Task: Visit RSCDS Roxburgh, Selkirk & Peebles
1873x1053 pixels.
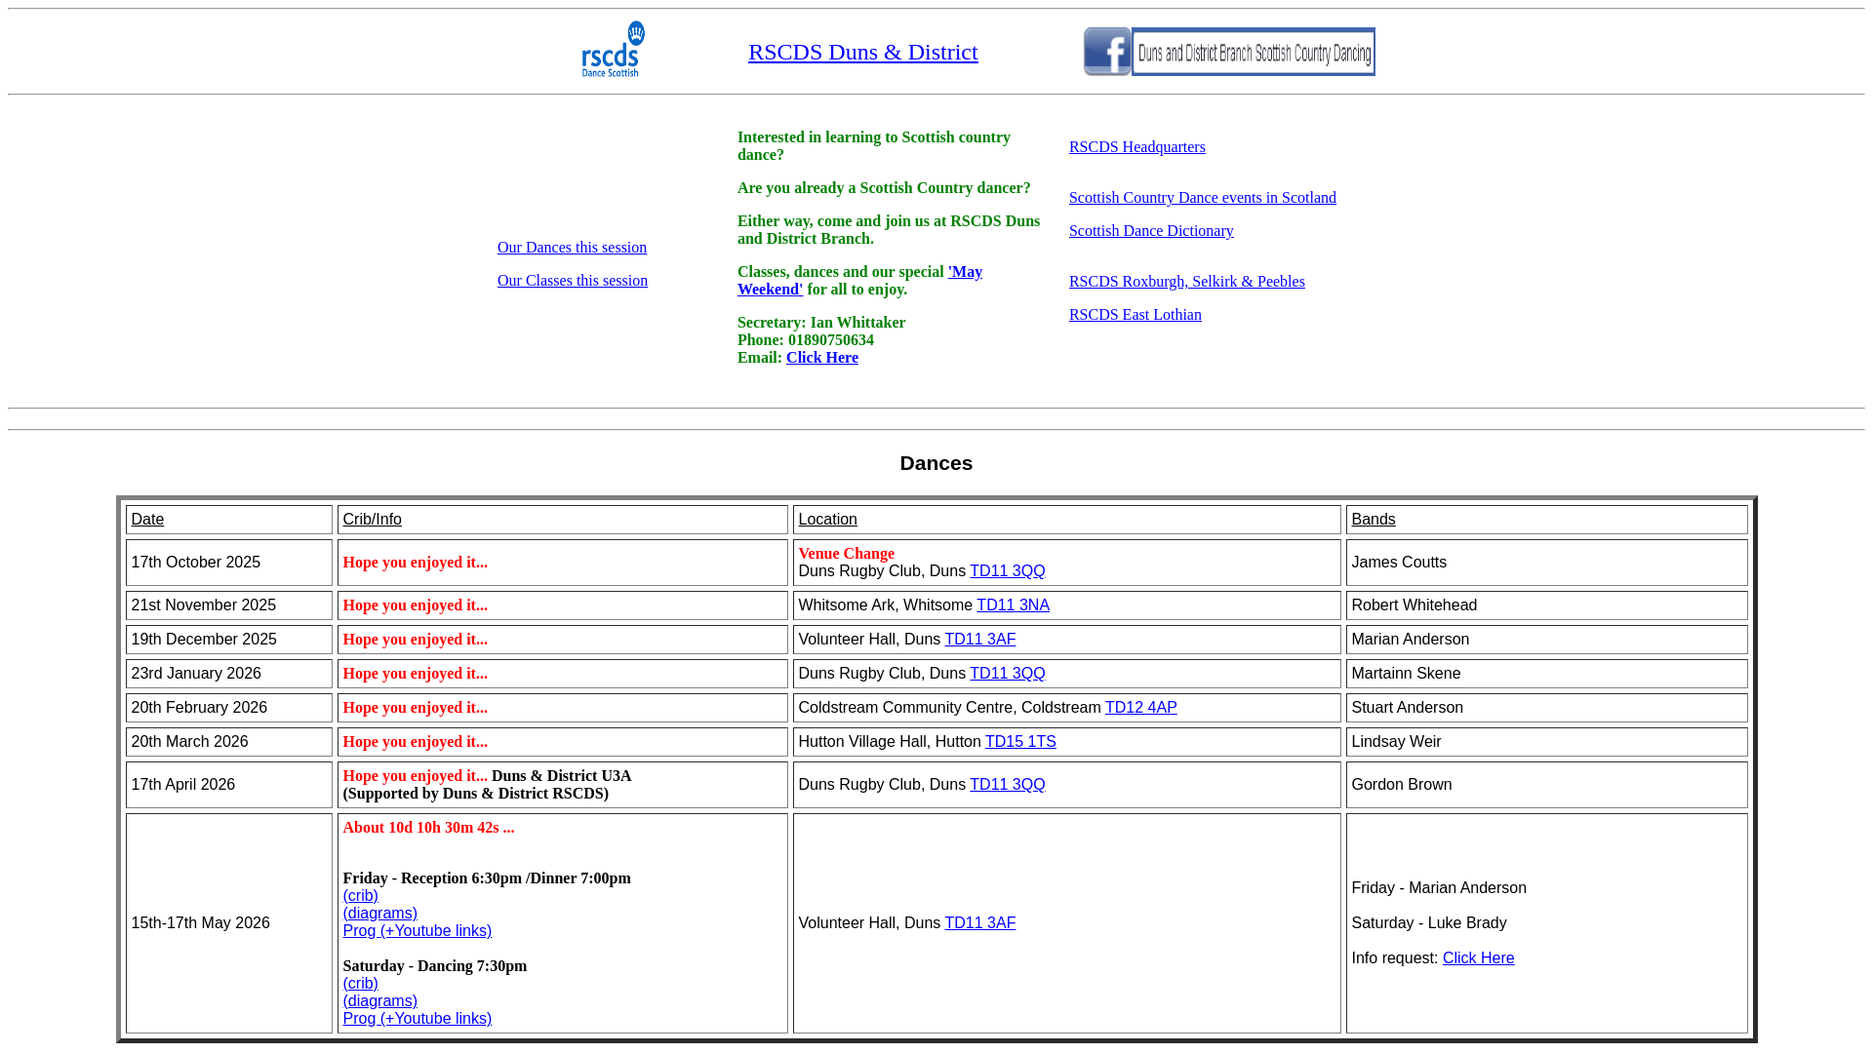Action: 1186,282
